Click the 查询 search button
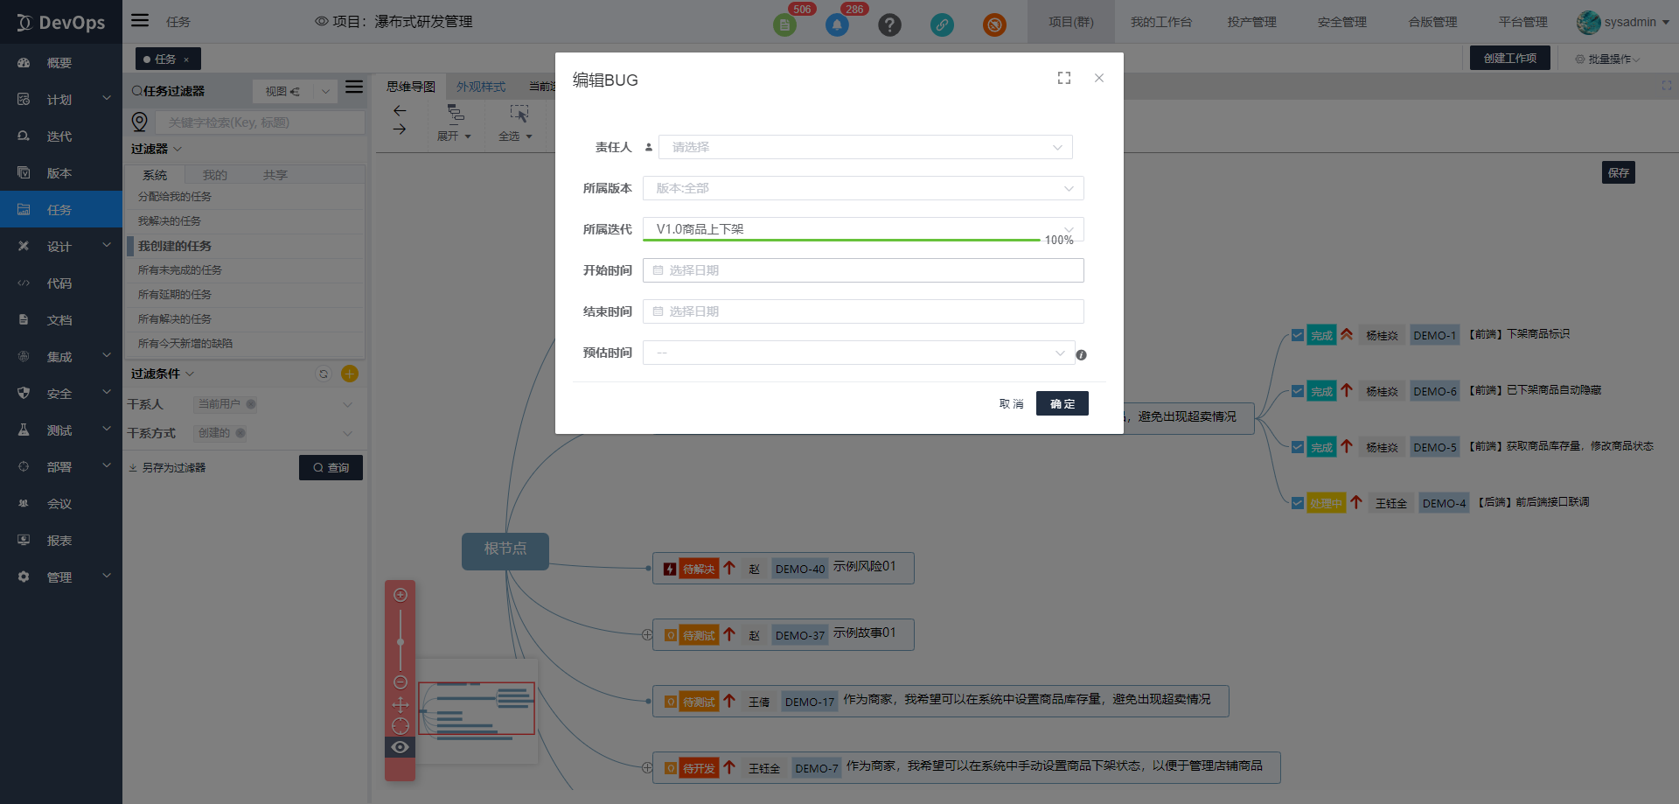 (x=331, y=467)
